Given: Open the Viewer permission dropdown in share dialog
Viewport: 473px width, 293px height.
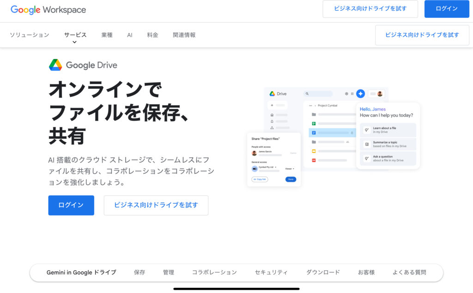Looking at the screenshot, I should [290, 169].
